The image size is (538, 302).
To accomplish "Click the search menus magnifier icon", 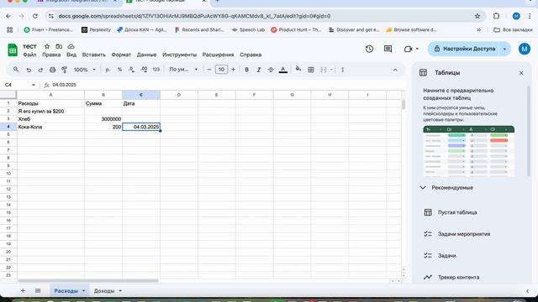I will pyautogui.click(x=16, y=70).
